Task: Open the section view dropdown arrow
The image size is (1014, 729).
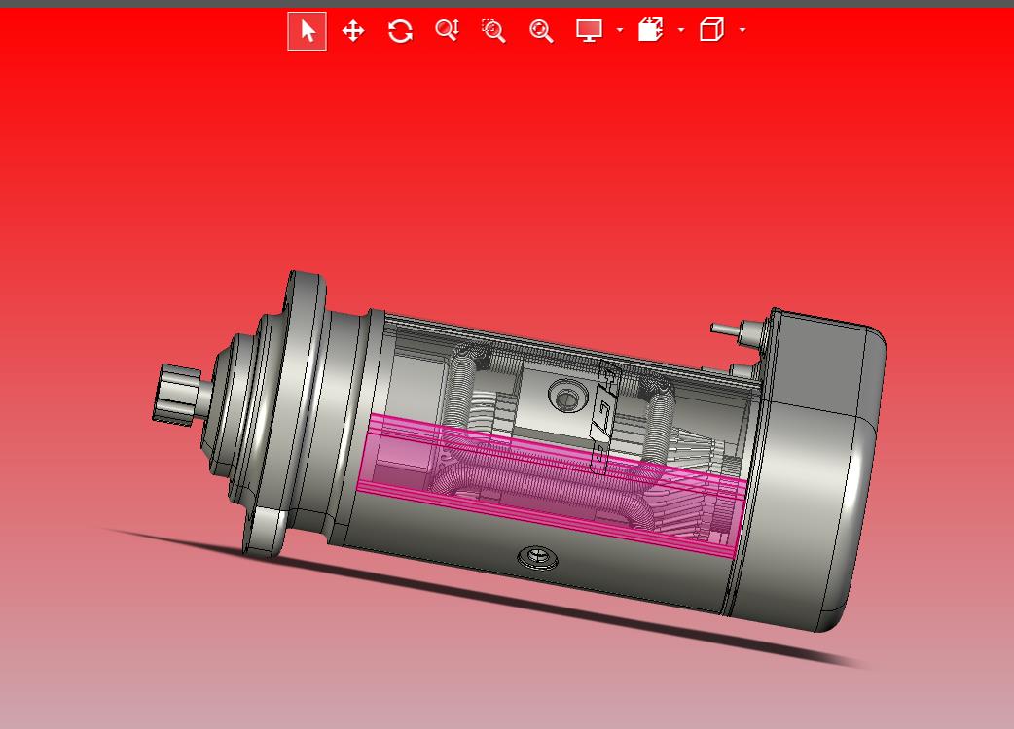Action: [x=681, y=30]
